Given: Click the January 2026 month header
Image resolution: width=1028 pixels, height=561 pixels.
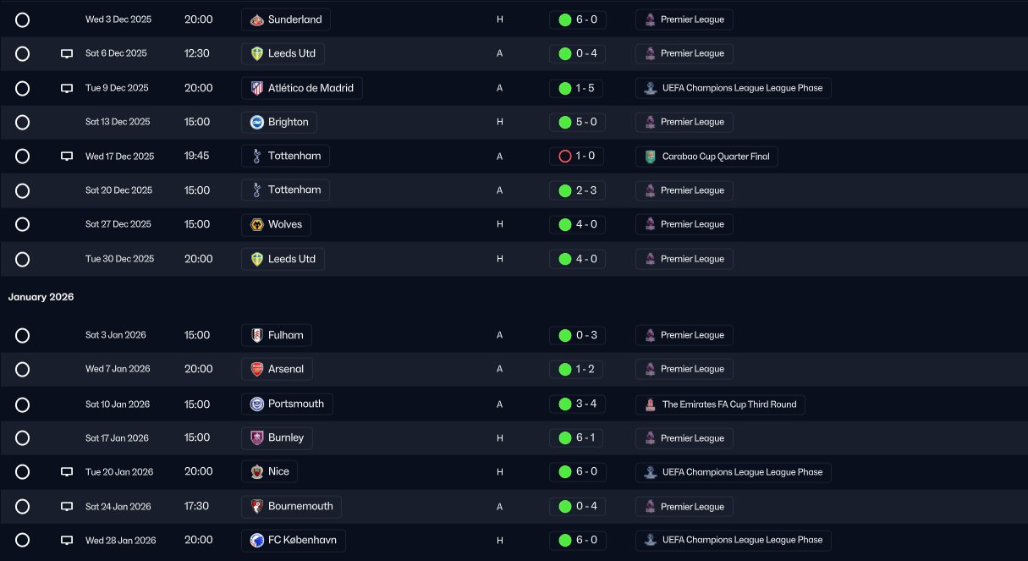Looking at the screenshot, I should coord(41,297).
